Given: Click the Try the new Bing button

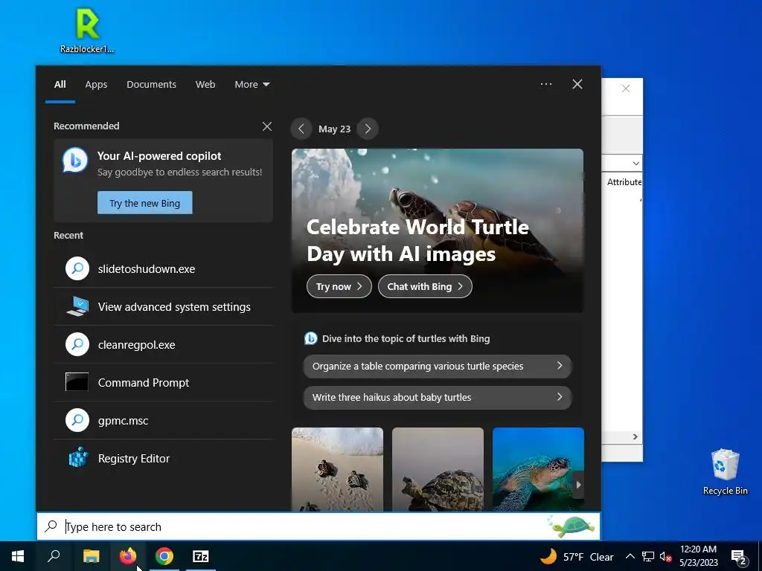Looking at the screenshot, I should pos(145,203).
